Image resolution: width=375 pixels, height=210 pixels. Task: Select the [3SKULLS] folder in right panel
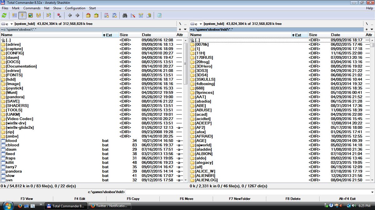(205, 79)
